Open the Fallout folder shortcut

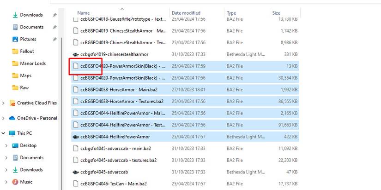tap(27, 52)
